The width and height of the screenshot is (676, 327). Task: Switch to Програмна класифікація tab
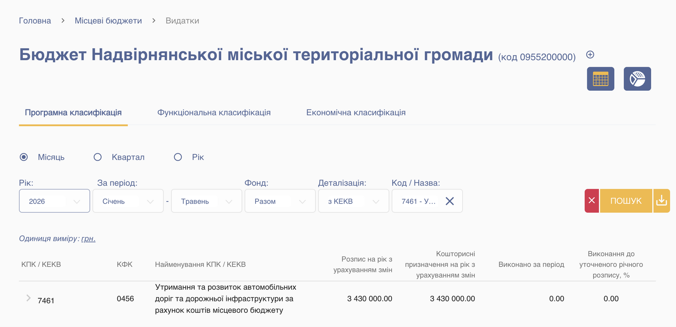pyautogui.click(x=73, y=113)
